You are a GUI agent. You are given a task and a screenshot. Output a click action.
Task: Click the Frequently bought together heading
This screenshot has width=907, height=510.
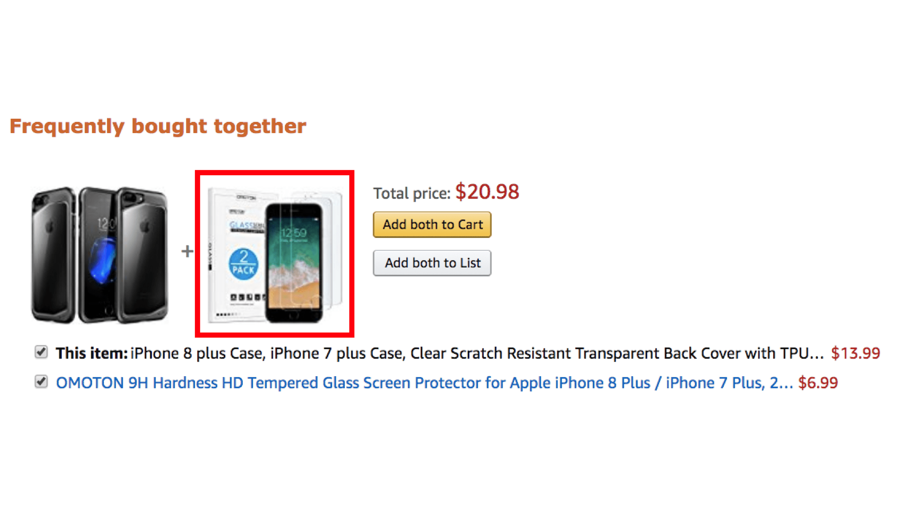pyautogui.click(x=158, y=126)
